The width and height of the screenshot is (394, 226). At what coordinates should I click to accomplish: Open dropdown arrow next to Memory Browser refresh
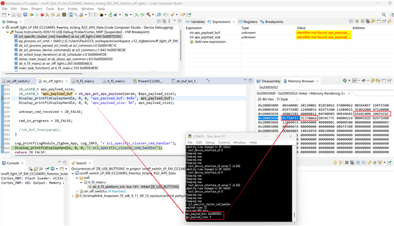point(349,80)
